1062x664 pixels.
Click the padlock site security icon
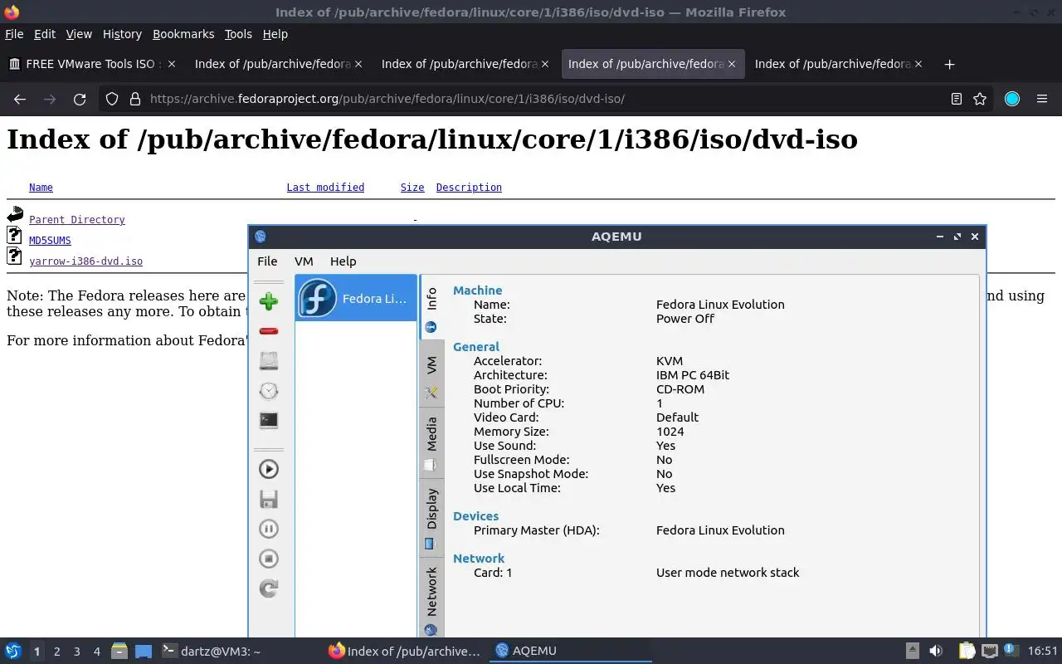[135, 99]
